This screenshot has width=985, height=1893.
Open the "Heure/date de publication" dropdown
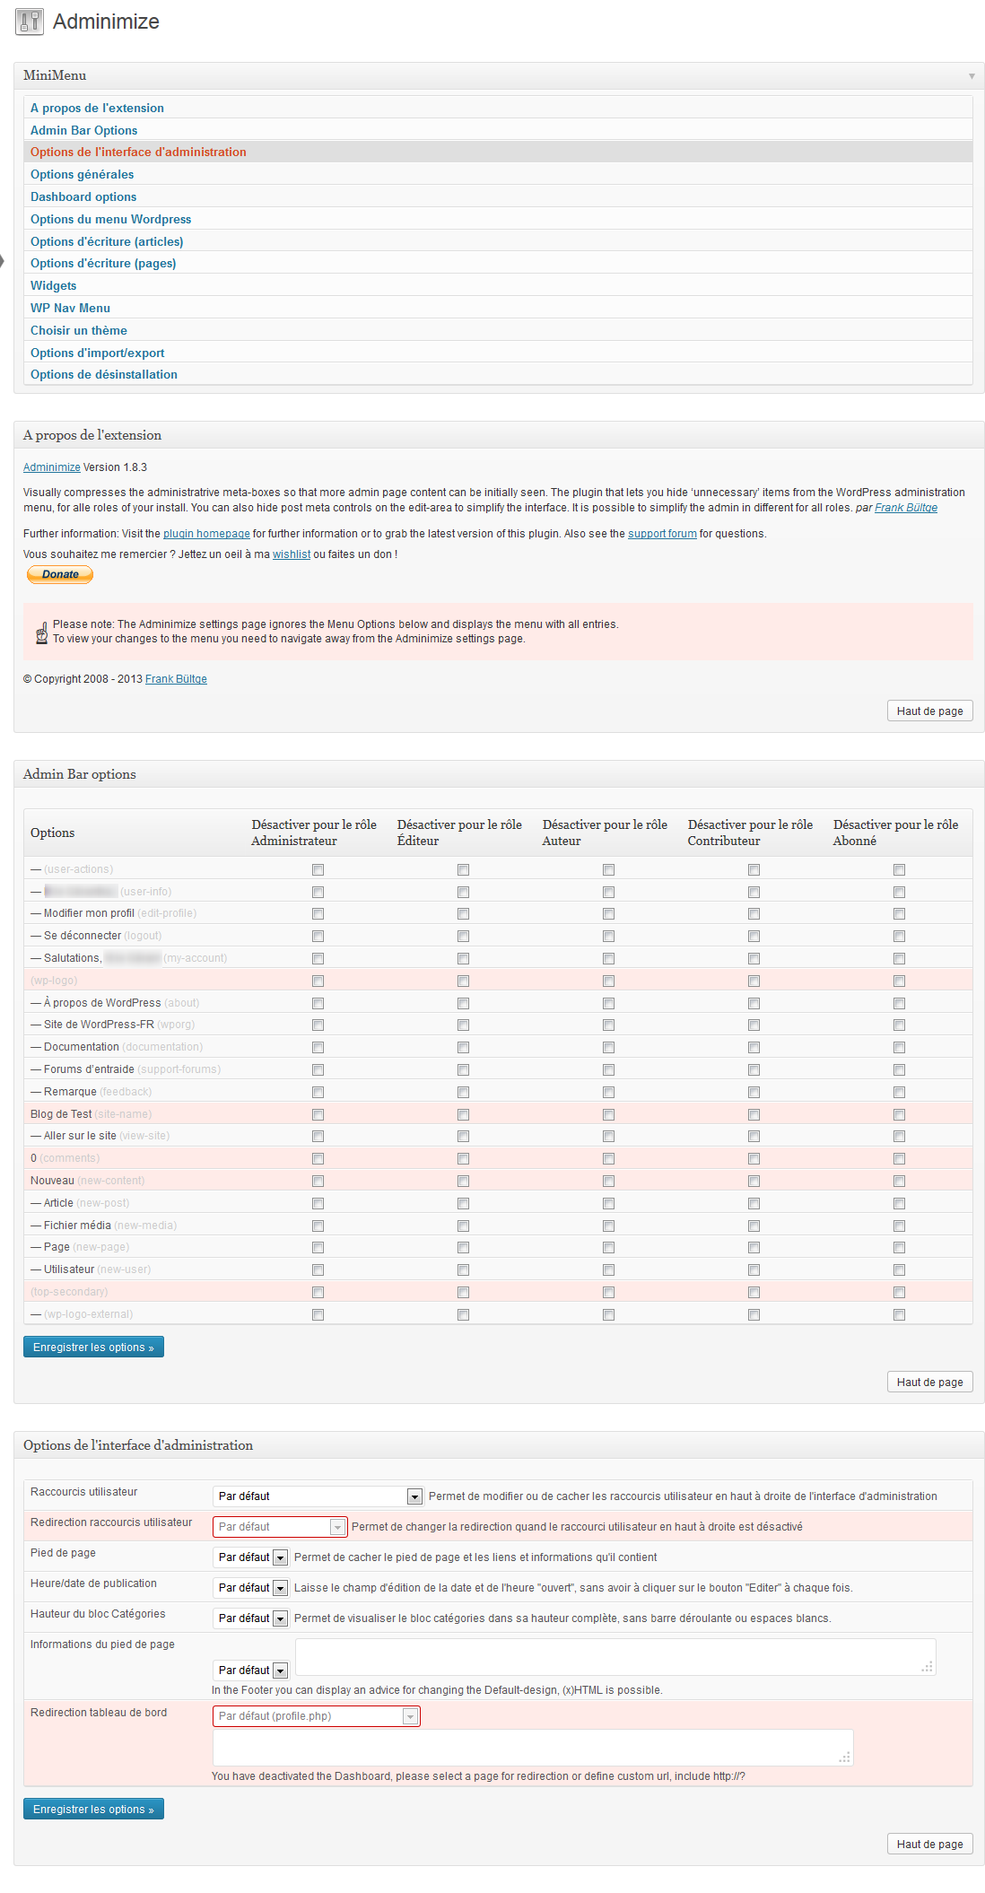250,1587
